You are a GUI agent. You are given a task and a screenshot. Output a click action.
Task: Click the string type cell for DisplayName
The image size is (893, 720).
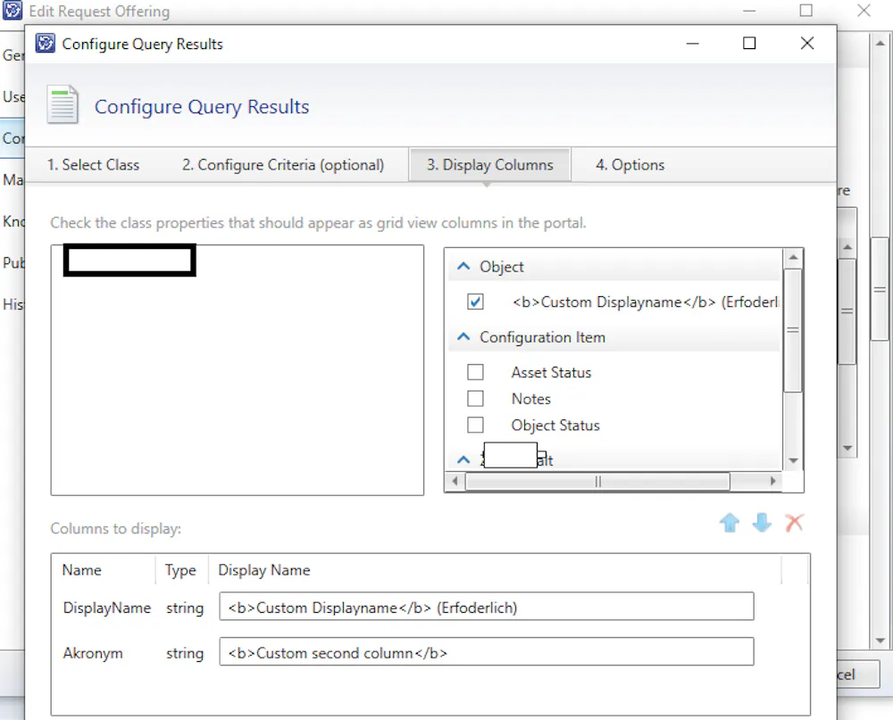click(185, 608)
